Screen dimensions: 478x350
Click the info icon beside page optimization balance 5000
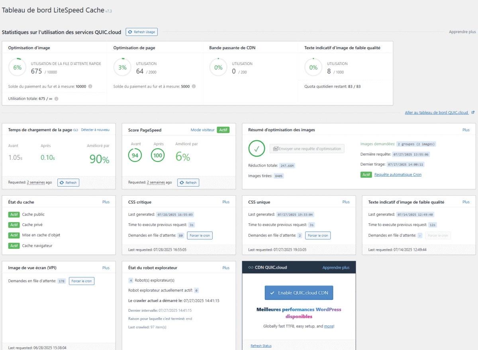coord(193,87)
